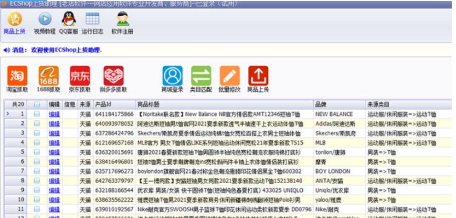Click the 来源类目 column header
The height and width of the screenshot is (218, 456).
click(408, 104)
